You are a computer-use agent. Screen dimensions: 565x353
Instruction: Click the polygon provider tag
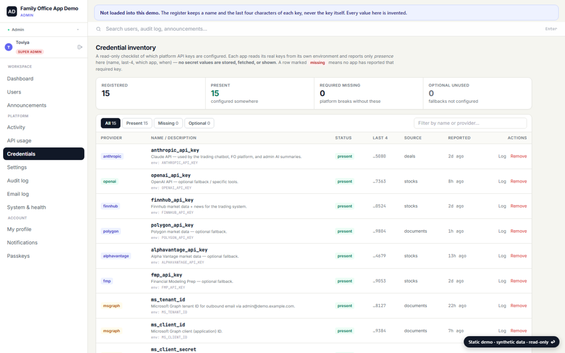pyautogui.click(x=110, y=231)
